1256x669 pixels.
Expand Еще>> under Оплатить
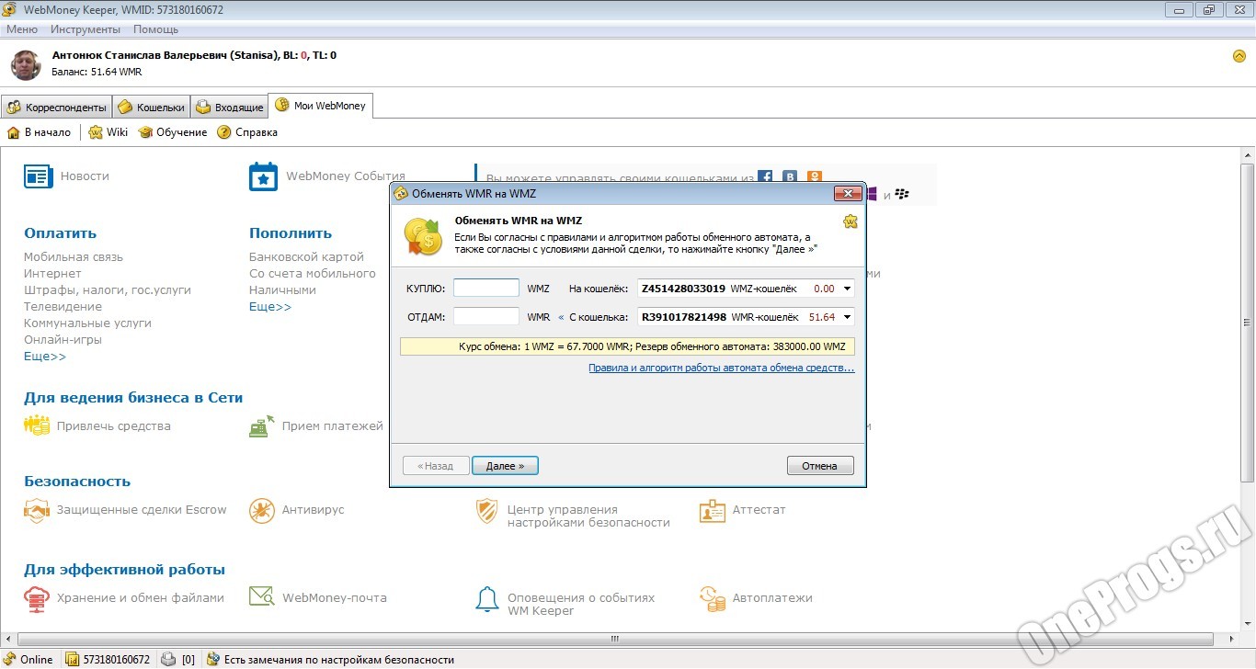pos(45,357)
